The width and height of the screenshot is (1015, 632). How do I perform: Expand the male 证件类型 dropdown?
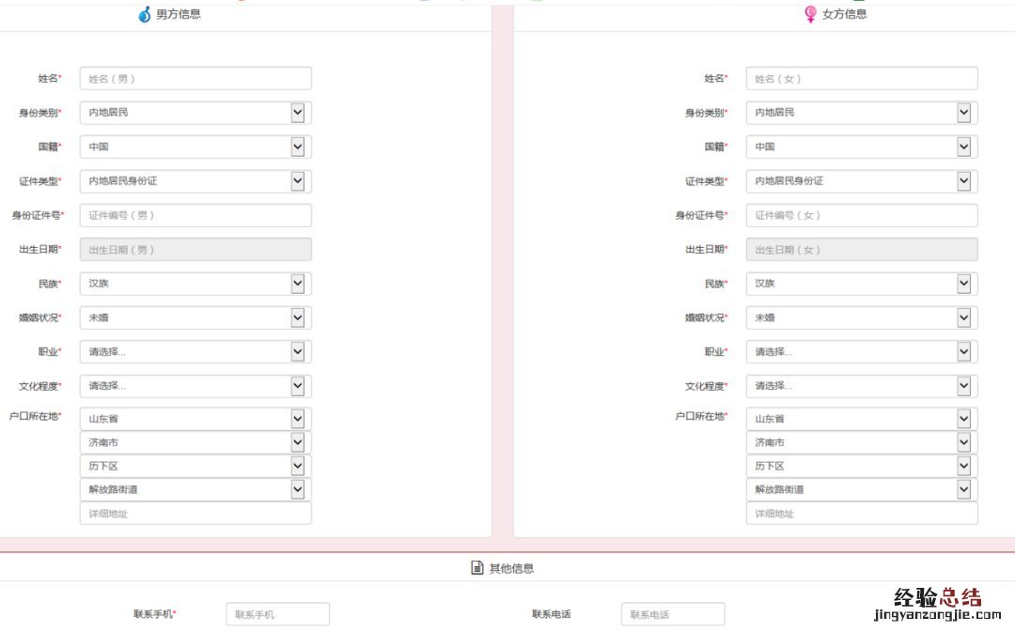point(298,180)
